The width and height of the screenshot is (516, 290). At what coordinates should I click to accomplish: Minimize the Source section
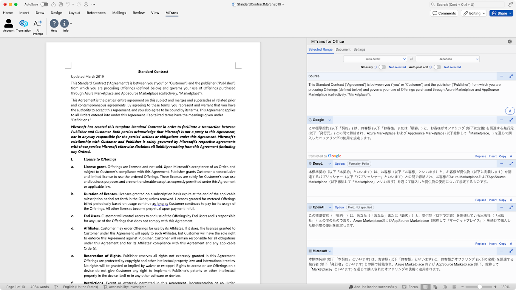coord(501,76)
